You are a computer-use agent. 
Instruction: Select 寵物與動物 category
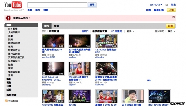(x=14, y=43)
